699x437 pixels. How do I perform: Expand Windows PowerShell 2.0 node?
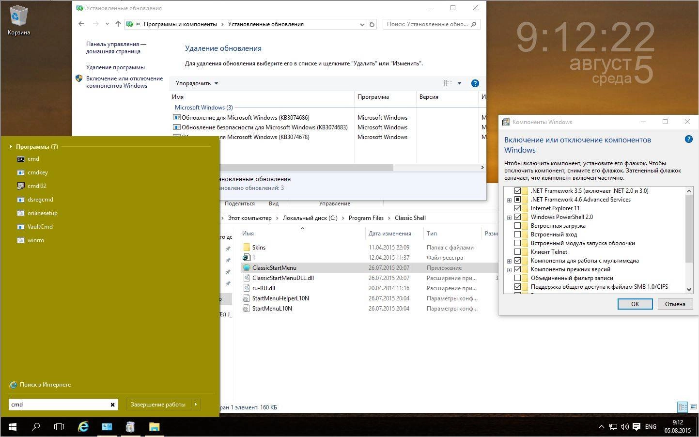point(509,218)
